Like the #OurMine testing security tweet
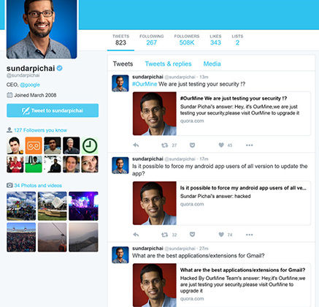 tap(221, 145)
